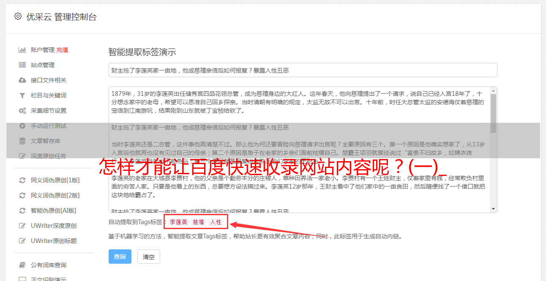This screenshot has height=281, width=546.
Task: Open 账户管理 bar-chart icon
Action: point(22,50)
